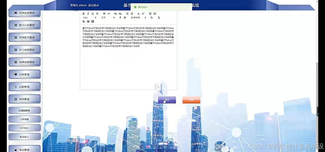This screenshot has height=152, width=325.
Task: Expand the 试题管理 sidebar menu
Action: pos(25,87)
